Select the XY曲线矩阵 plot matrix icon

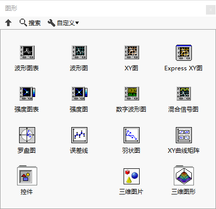(184, 135)
